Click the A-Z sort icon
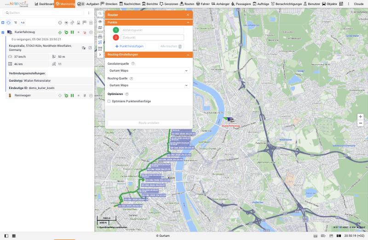 click(23, 22)
